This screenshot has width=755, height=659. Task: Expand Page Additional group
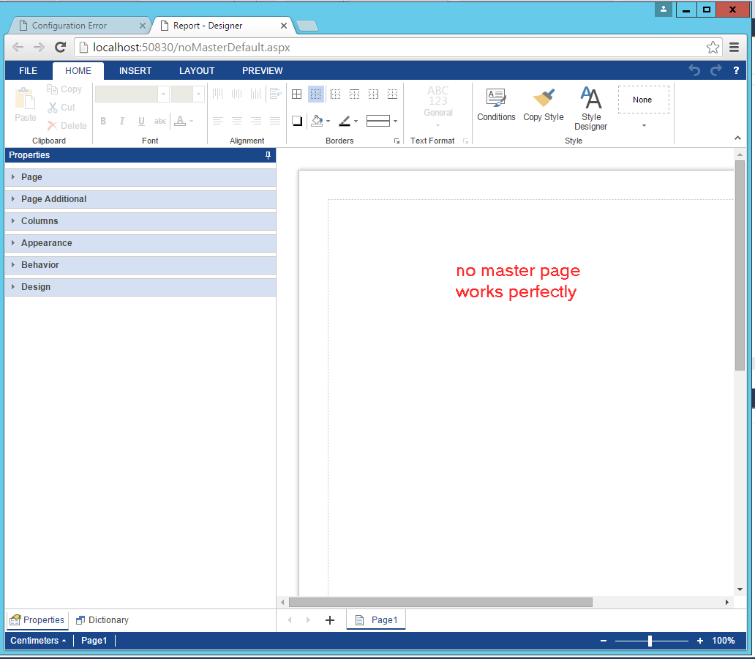[140, 199]
